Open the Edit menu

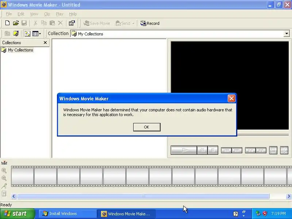coord(21,14)
